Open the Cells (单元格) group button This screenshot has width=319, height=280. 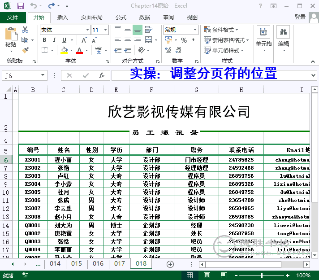[x=263, y=38]
